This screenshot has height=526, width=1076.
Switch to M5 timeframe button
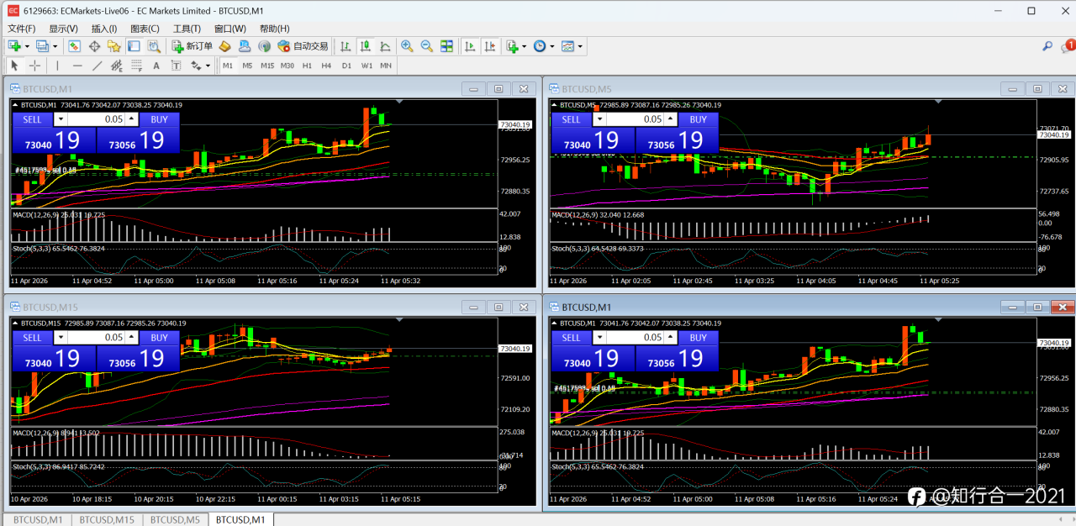[x=247, y=66]
